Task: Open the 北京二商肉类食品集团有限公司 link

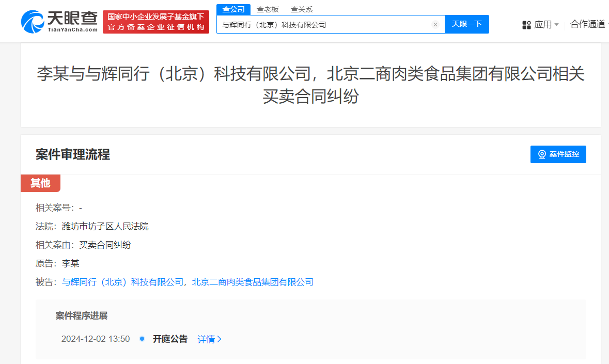Action: point(253,282)
